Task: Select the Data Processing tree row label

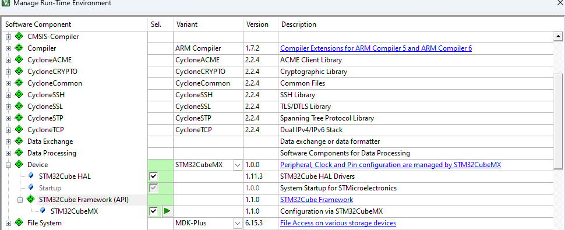Action: [52, 153]
